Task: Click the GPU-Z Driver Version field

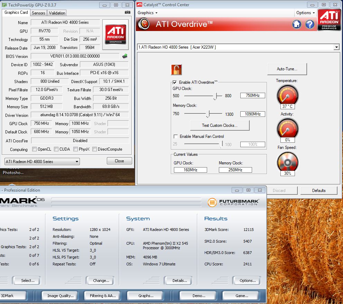Action: [80, 115]
